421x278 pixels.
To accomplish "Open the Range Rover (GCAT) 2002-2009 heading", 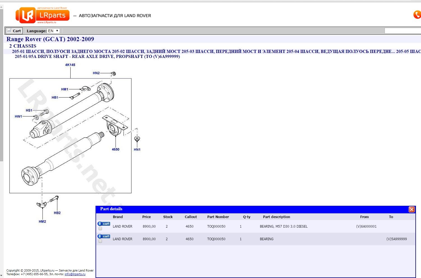I will (50, 39).
